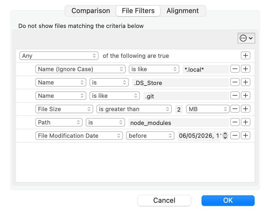
Task: Open the 'is' operator in .DS_Store row
Action: pos(109,82)
